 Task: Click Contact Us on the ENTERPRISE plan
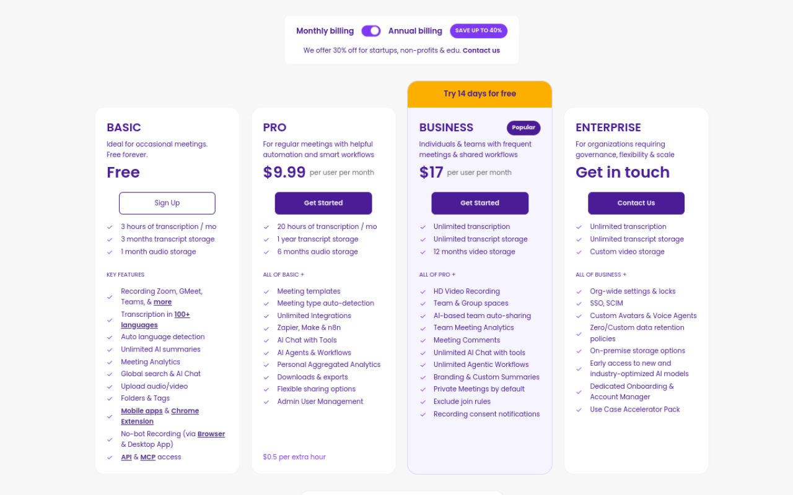pos(636,203)
